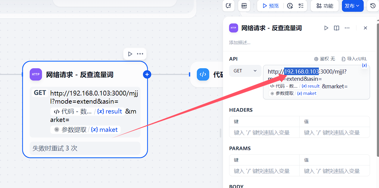
Task: Click 失败时重试 3 次 row in node
Action: 85,148
